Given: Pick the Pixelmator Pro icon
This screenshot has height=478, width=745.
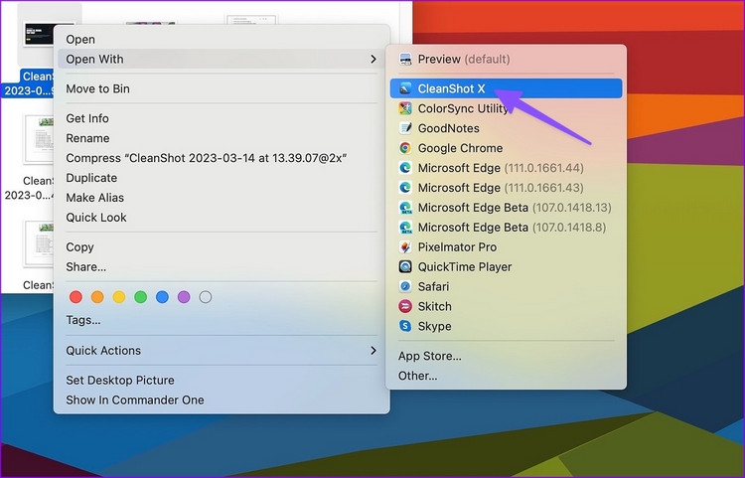Looking at the screenshot, I should click(405, 247).
